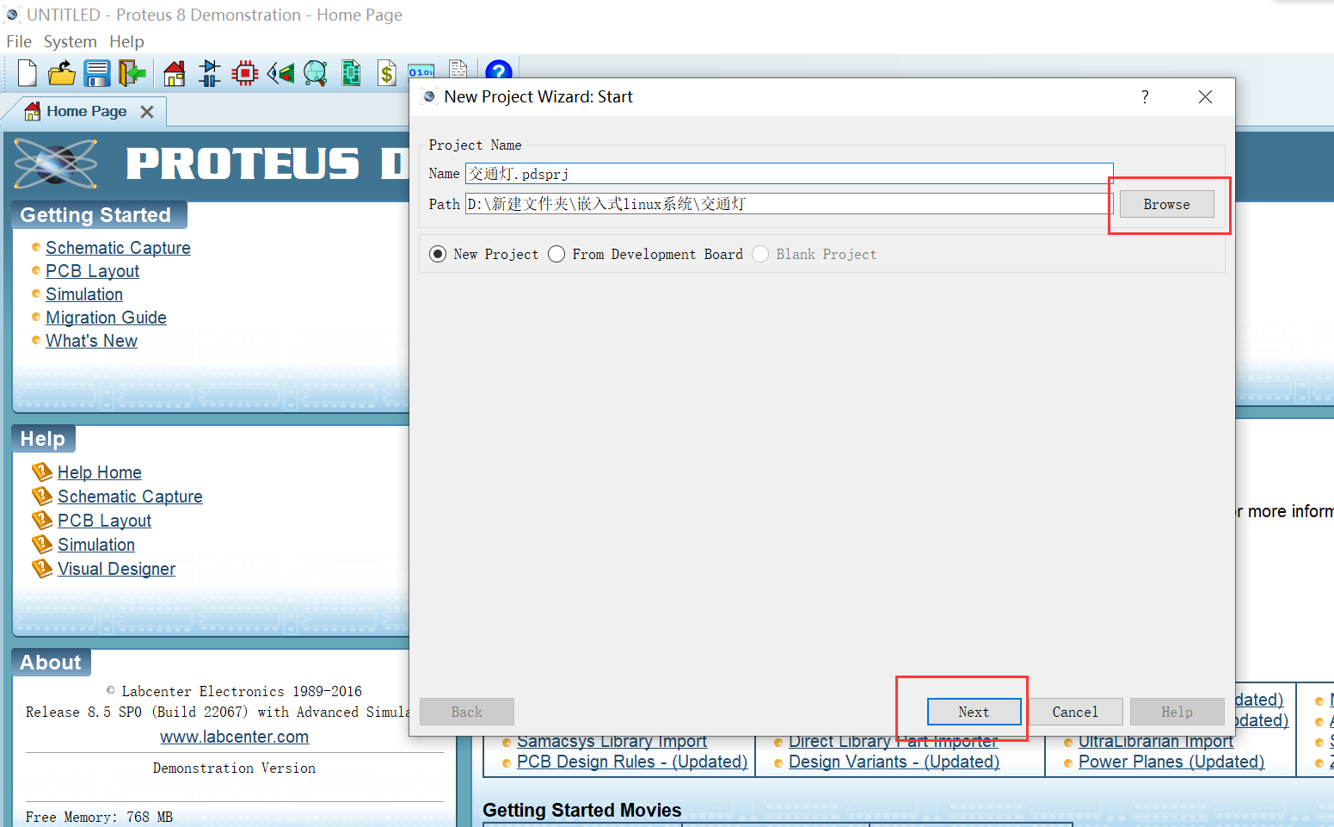
Task: Click the Visual Designer book icon
Action: (42, 568)
